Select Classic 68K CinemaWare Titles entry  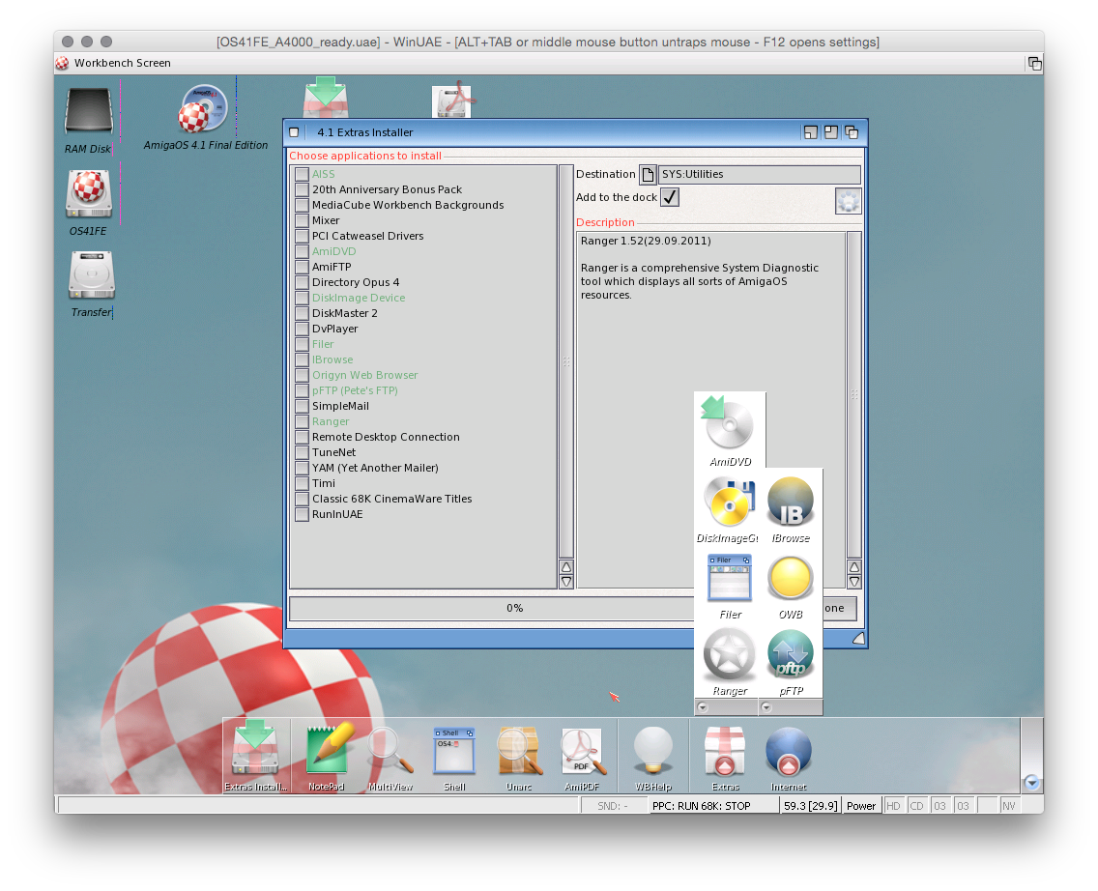(392, 499)
